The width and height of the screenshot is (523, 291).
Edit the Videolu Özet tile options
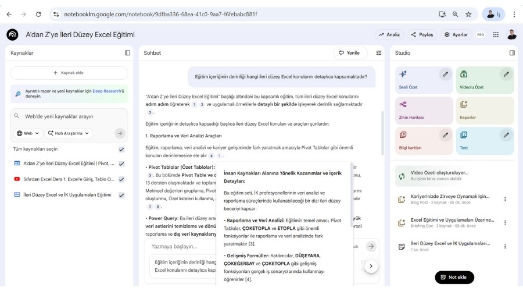coord(506,74)
